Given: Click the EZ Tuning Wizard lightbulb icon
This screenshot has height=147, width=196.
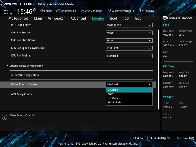Looking at the screenshot, I should (x=109, y=11).
